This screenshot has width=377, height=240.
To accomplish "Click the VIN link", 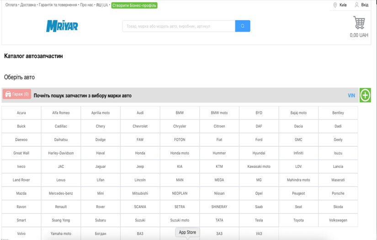I will pos(351,96).
